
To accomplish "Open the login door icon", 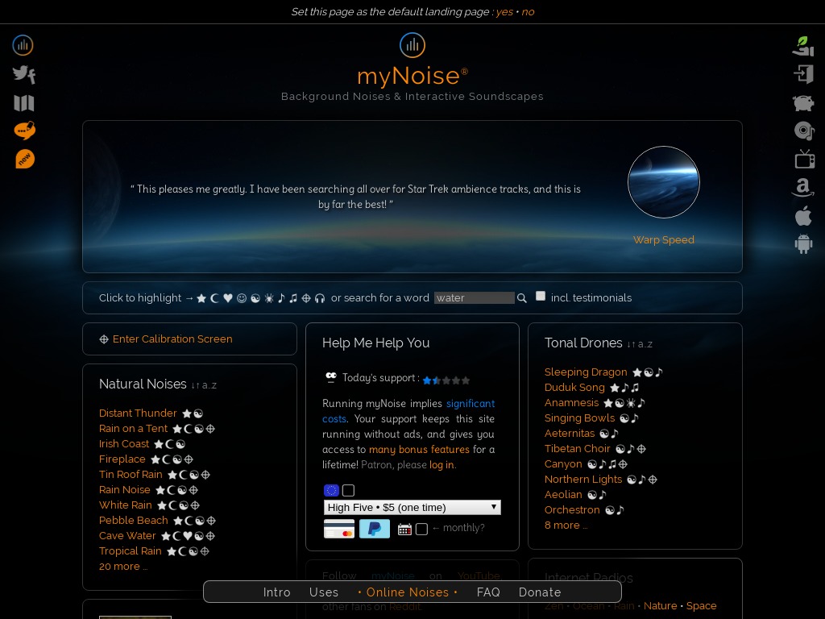I will point(803,74).
